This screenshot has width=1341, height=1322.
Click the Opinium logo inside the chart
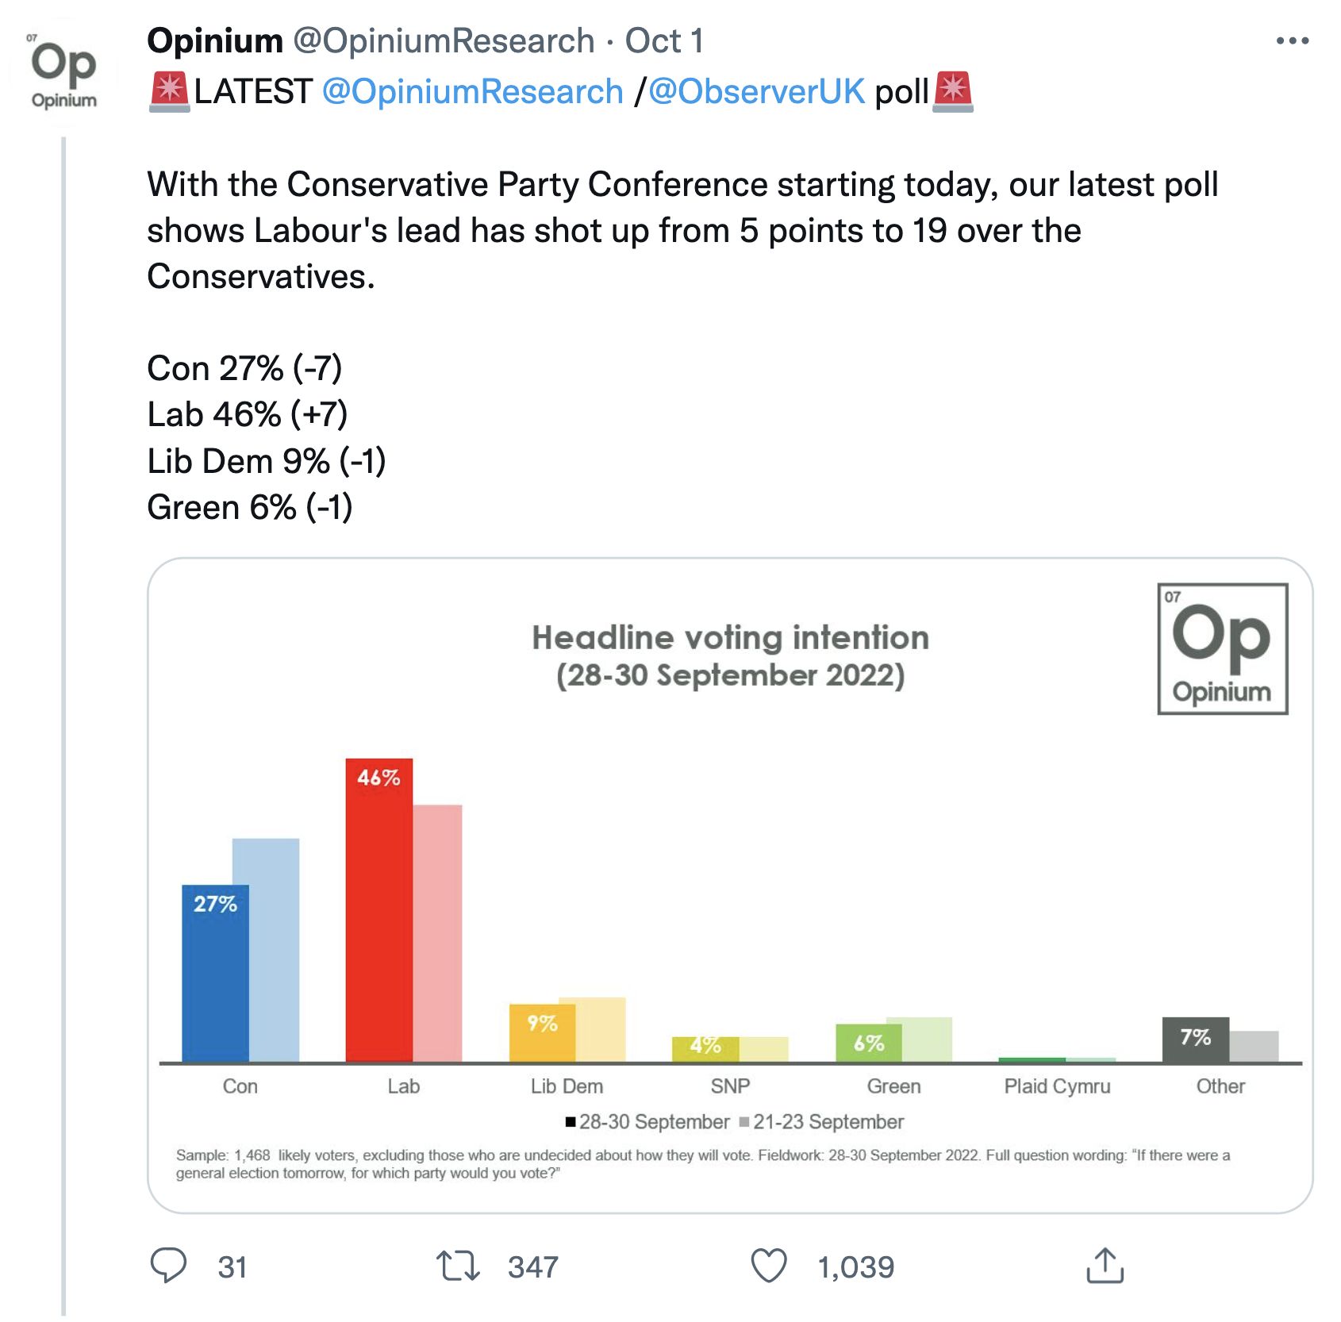click(1222, 649)
